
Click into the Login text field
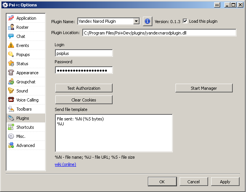click(x=83, y=53)
